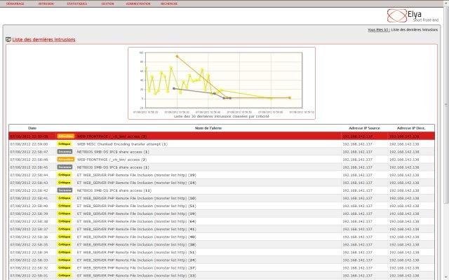Click the Critique badge in the 22:59:00 row

pos(64,144)
